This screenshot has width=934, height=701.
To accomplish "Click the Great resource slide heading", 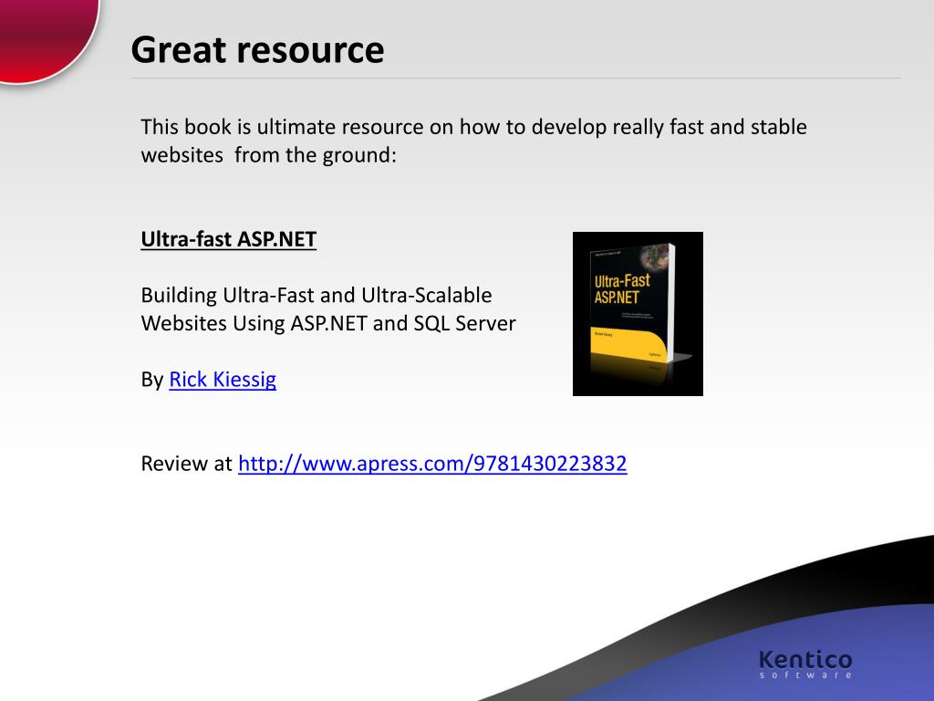I will [257, 49].
